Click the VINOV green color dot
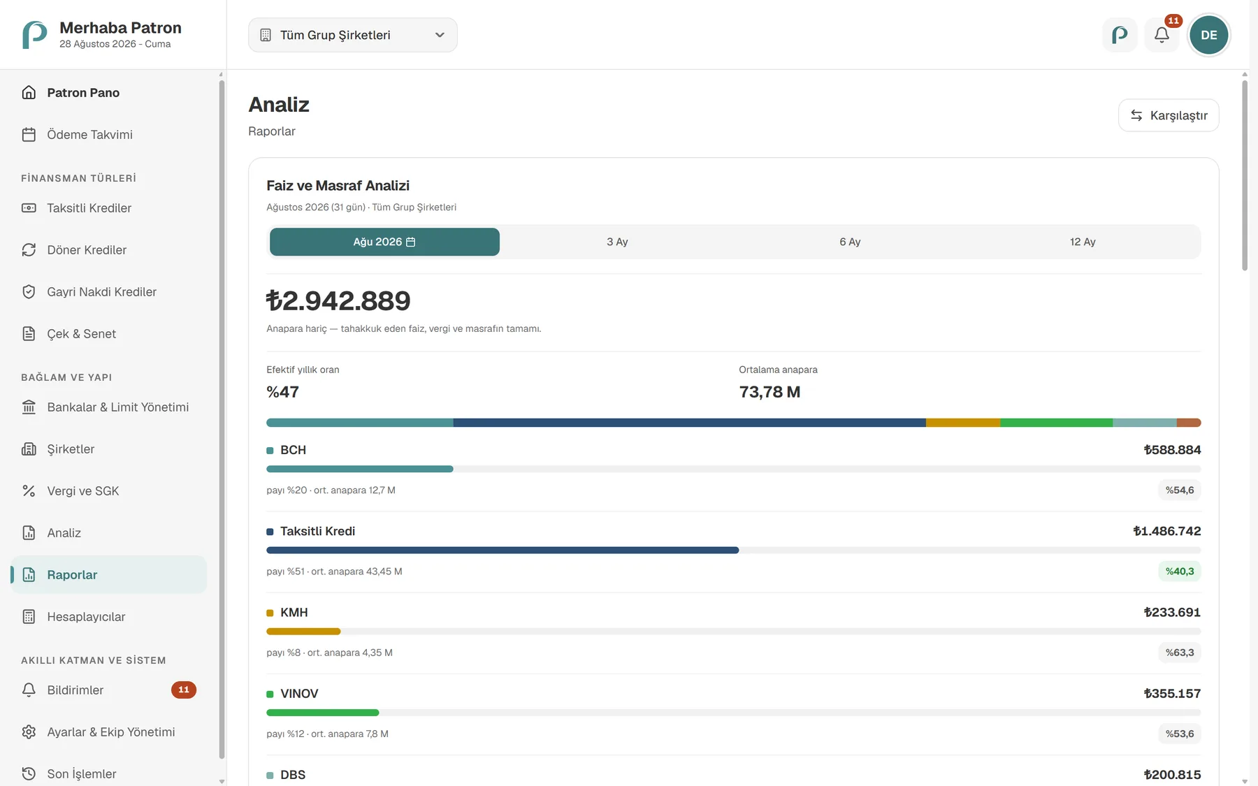 click(270, 694)
